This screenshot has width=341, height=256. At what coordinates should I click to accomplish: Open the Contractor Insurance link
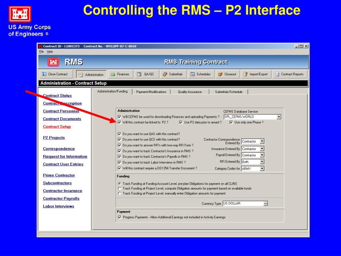pyautogui.click(x=62, y=191)
